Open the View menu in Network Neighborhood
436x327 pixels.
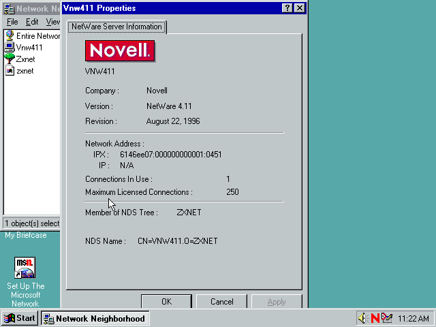tap(53, 22)
